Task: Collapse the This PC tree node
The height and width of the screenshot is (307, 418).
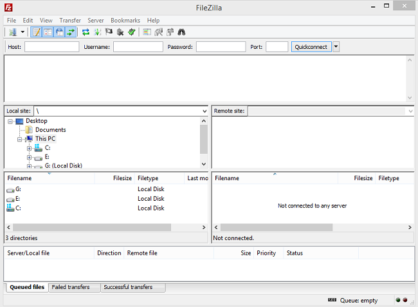Action: pos(19,139)
